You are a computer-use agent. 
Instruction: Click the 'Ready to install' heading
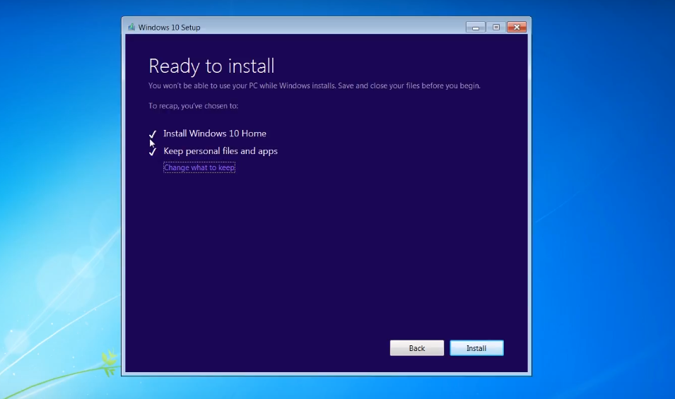pyautogui.click(x=211, y=66)
